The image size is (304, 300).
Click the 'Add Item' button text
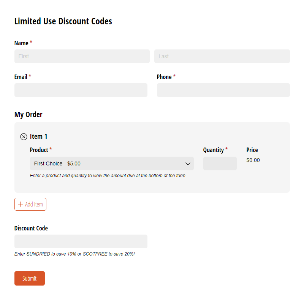[x=34, y=204]
